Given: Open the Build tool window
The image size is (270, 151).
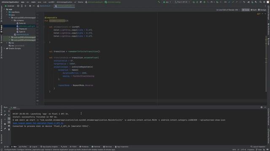Looking at the screenshot, I should click(64, 147).
